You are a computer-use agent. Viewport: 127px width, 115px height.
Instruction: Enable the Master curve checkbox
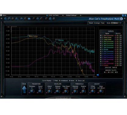tap(101, 65)
